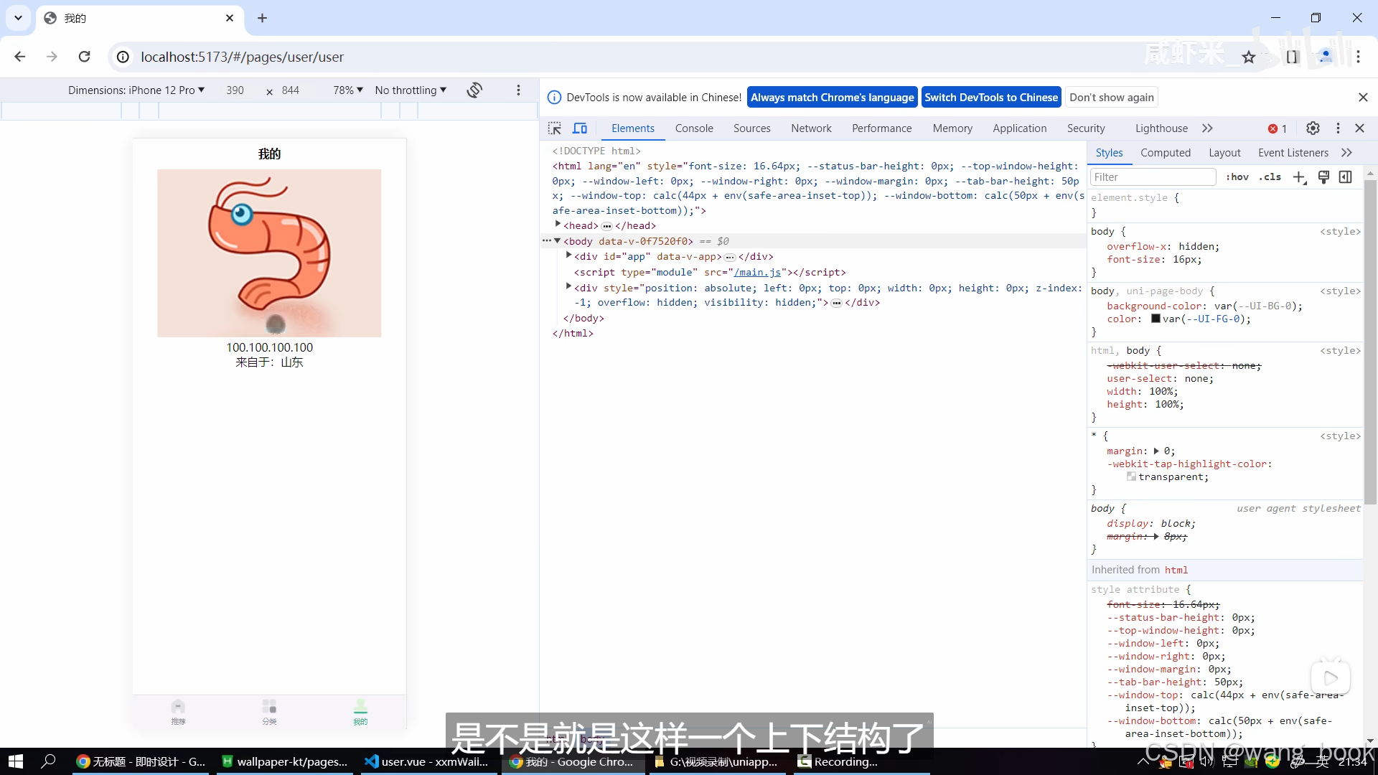Screen dimensions: 1378x775
Task: Click the red error count badge
Action: point(1278,129)
